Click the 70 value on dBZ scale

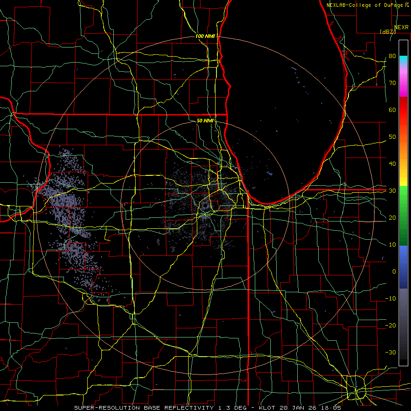click(x=392, y=83)
